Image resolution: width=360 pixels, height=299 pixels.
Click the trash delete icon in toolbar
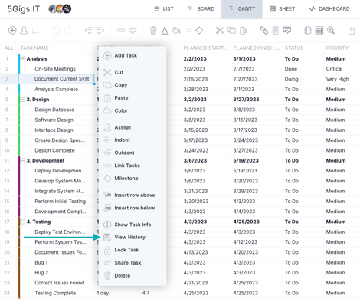click(x=153, y=31)
